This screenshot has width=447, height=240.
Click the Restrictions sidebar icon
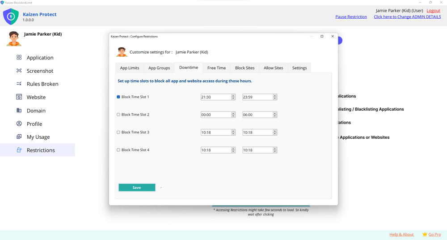[19, 150]
